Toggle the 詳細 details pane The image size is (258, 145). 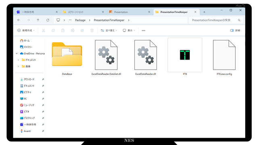pyautogui.click(x=235, y=31)
